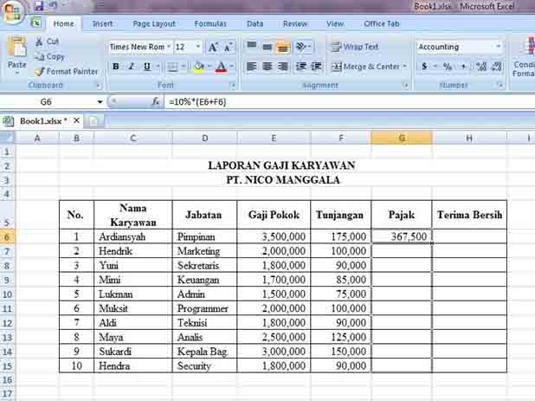The height and width of the screenshot is (401, 535).
Task: Open Conditional Formatting
Action: [x=524, y=56]
